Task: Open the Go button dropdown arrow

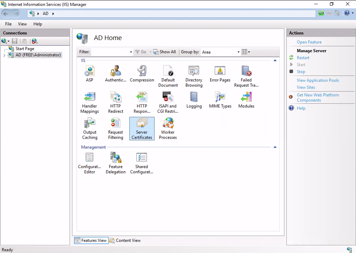Action: pos(150,52)
